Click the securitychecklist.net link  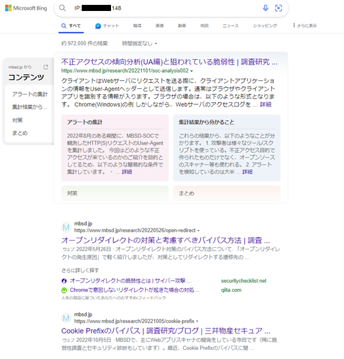pos(243,281)
